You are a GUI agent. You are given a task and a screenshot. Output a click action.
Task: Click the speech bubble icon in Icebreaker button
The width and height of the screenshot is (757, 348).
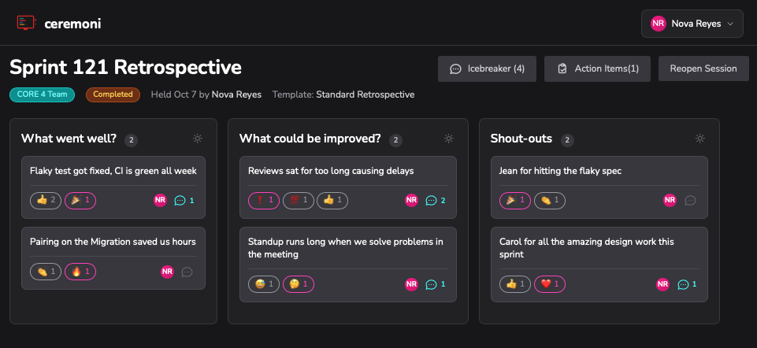pyautogui.click(x=455, y=69)
